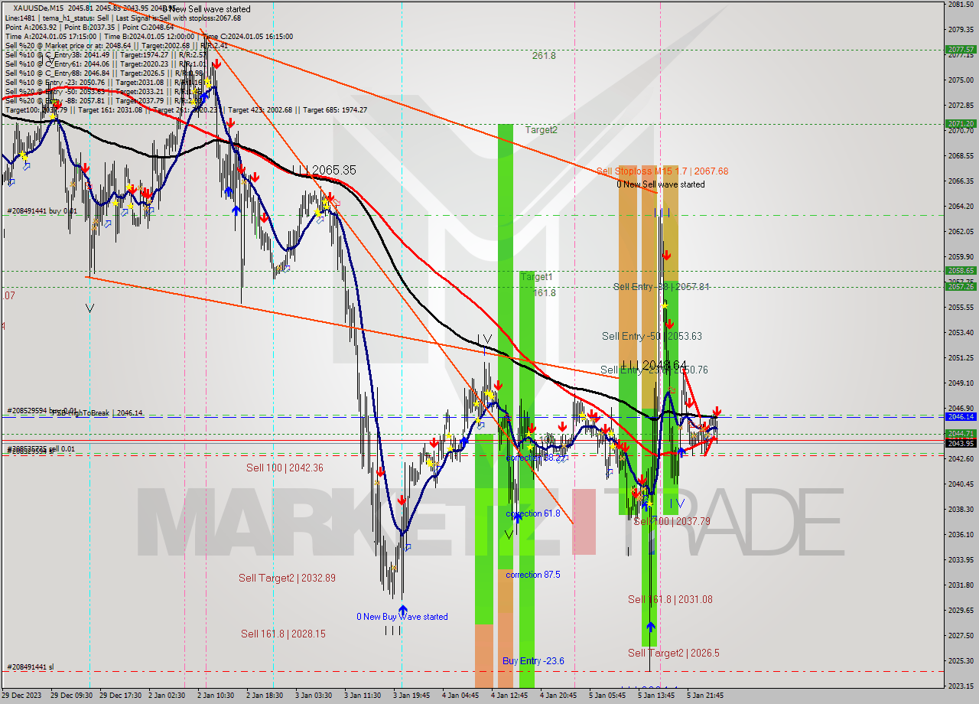
Task: Select the 'correction 61.8' label
Action: click(x=534, y=513)
